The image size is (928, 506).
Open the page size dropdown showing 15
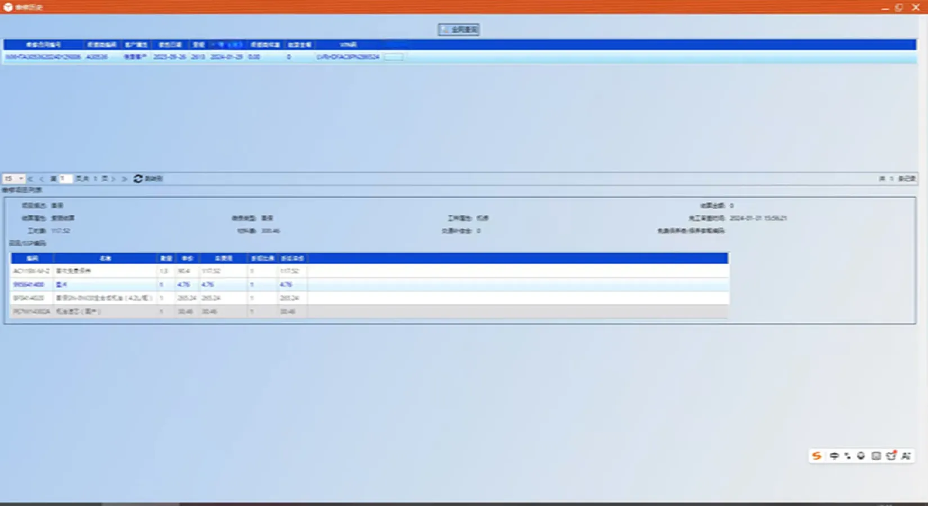coord(14,179)
